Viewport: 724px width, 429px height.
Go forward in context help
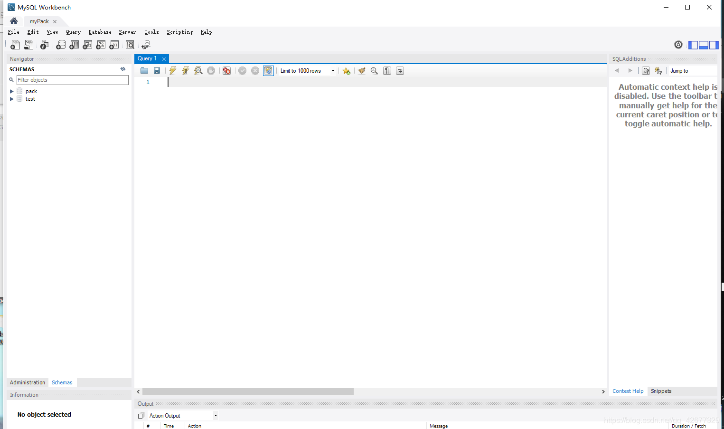[630, 71]
